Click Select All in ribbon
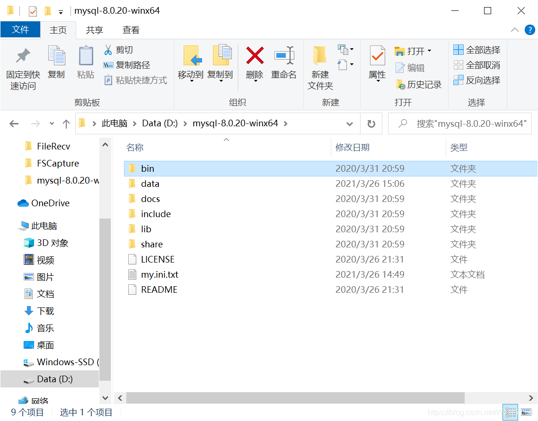Screen dimensions: 538x421 476,50
